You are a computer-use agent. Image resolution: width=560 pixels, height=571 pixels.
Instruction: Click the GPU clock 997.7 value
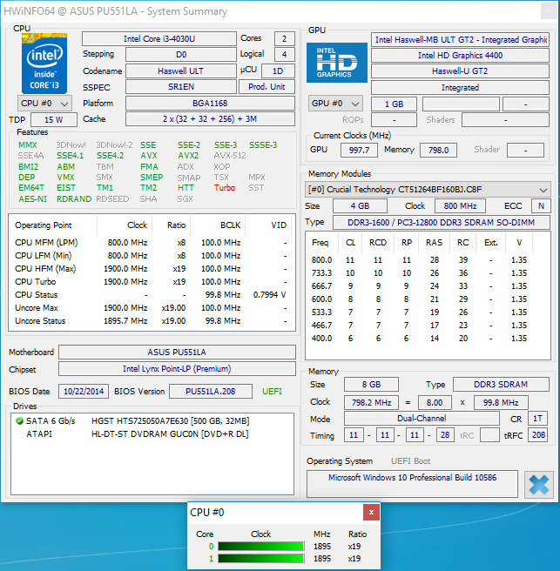[359, 151]
